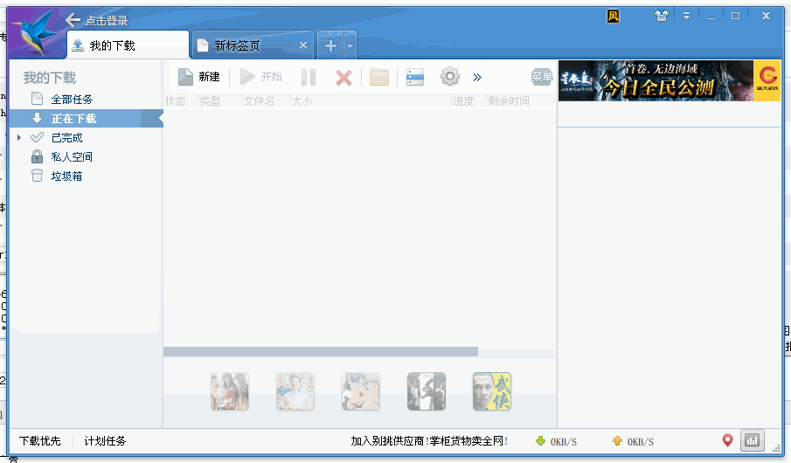
Task: Click the red location pin icon
Action: tap(727, 440)
